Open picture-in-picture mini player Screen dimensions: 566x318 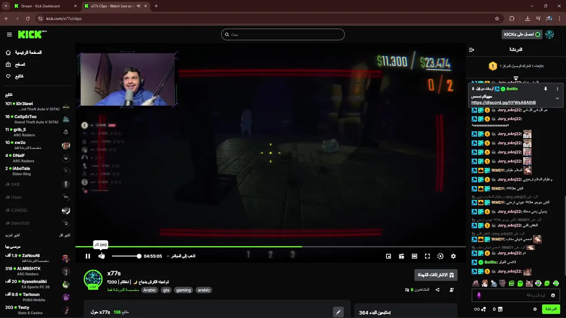pos(389,256)
